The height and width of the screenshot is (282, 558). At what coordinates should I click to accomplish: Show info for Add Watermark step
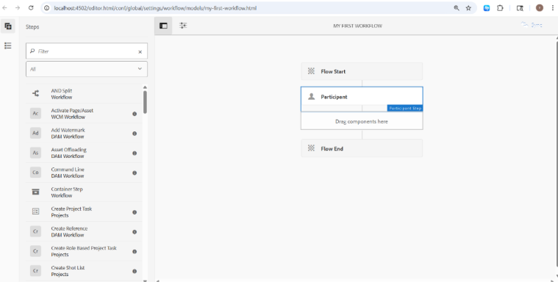click(135, 134)
